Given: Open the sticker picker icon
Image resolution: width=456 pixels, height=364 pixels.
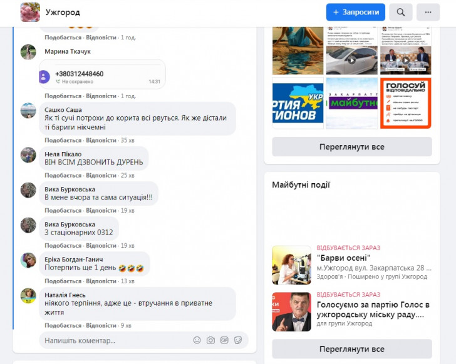Looking at the screenshot, I should click(x=238, y=340).
